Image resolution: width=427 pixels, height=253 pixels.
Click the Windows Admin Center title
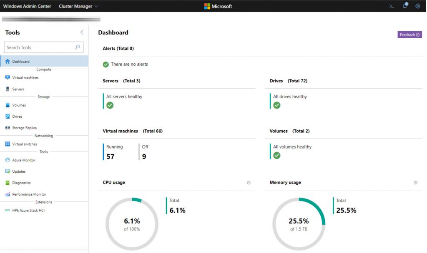27,6
